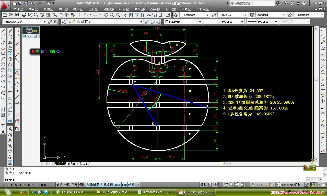Click the 模型 button in status bar

203,185
